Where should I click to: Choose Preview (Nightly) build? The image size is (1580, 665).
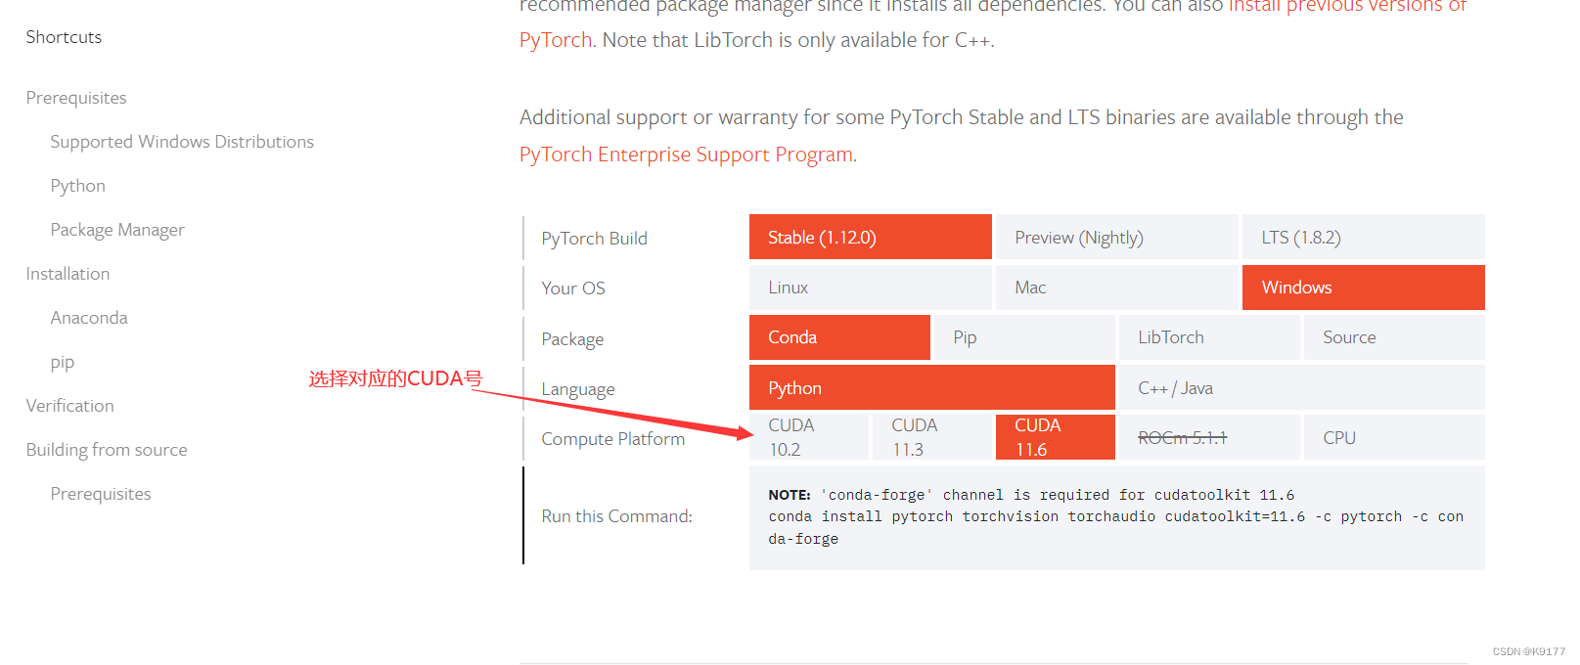[1115, 237]
